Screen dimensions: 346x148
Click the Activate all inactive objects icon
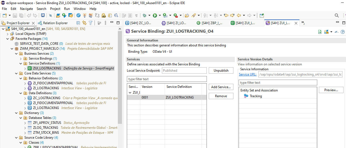(91, 16)
